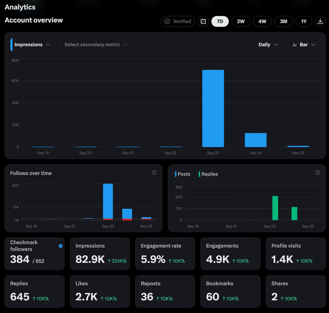Select the Shares 2 stat card
This screenshot has height=313, width=329.
coord(296,291)
